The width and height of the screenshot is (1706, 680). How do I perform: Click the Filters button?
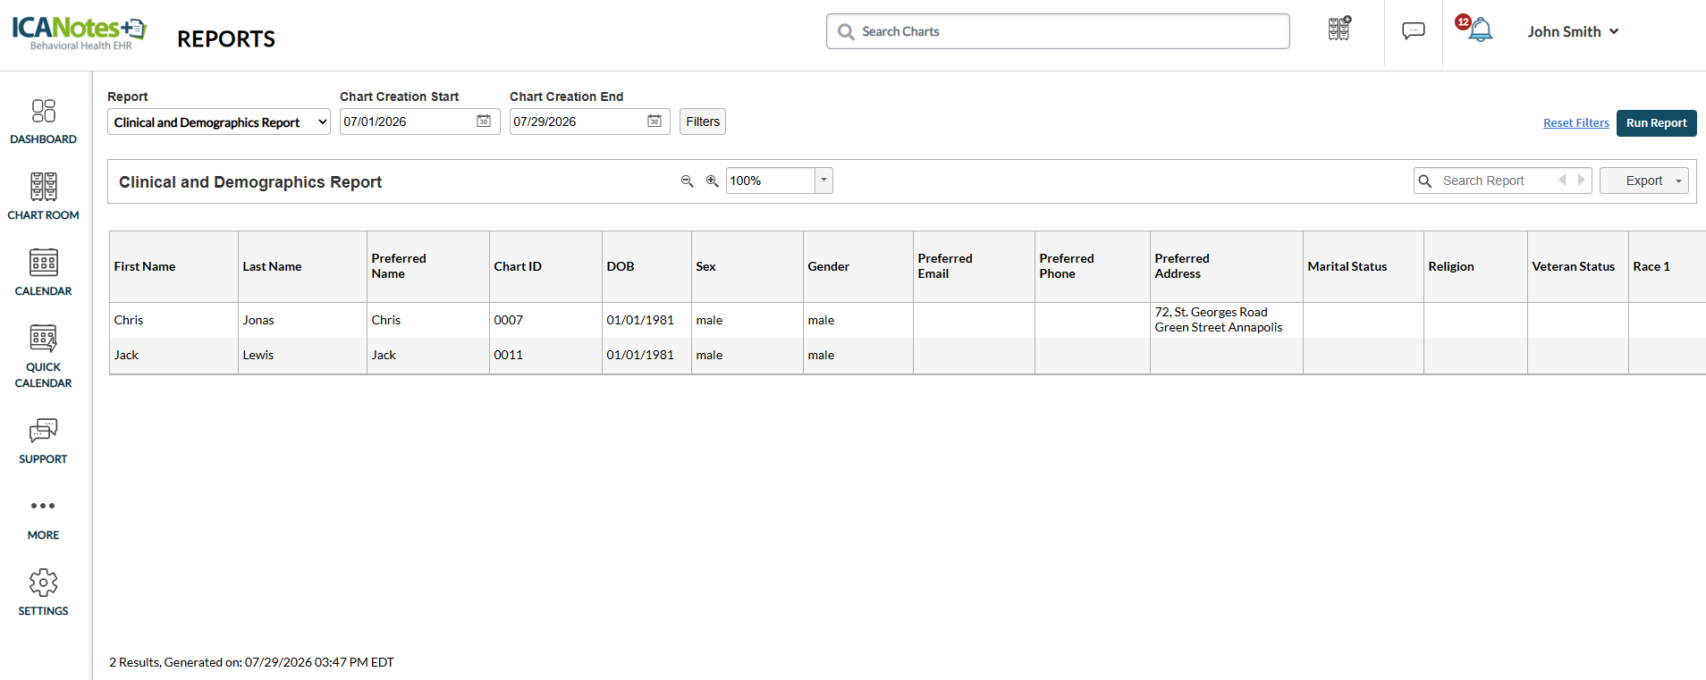[x=703, y=122]
